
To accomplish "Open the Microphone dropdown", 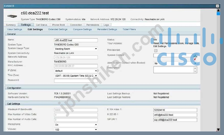I will [x=76, y=125].
